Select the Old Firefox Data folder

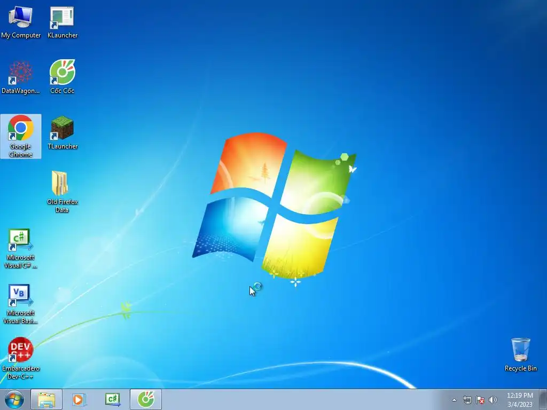tap(62, 192)
